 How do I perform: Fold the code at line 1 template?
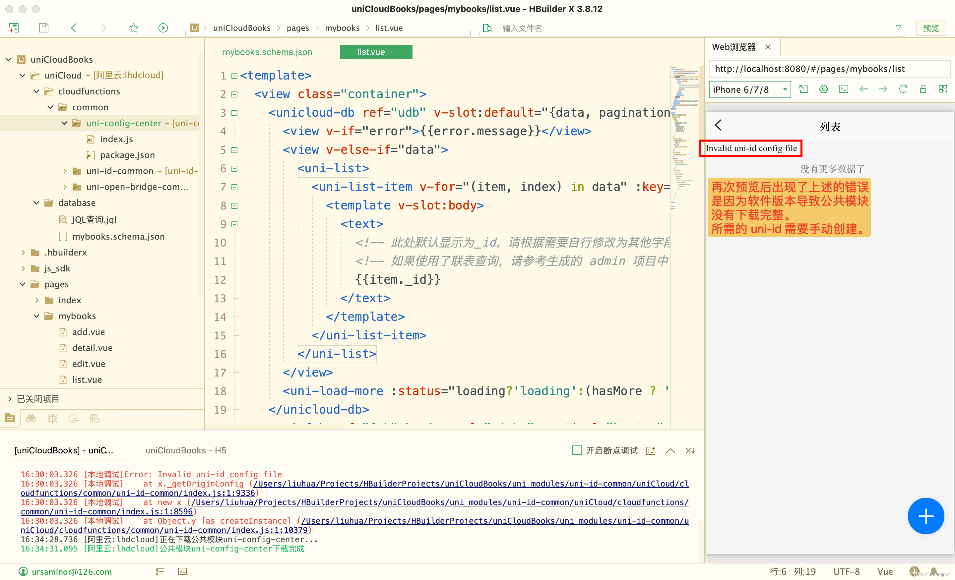pos(234,76)
